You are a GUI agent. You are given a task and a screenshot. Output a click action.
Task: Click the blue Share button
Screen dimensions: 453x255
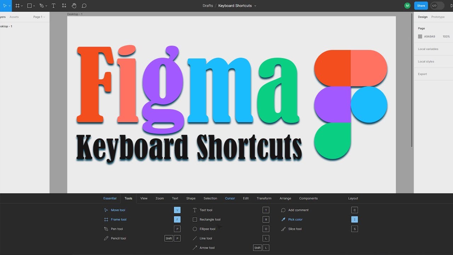coord(421,6)
